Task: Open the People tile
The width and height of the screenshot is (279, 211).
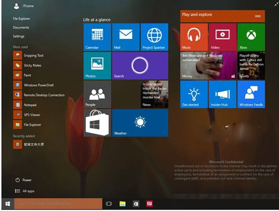Action: pyautogui.click(x=97, y=94)
